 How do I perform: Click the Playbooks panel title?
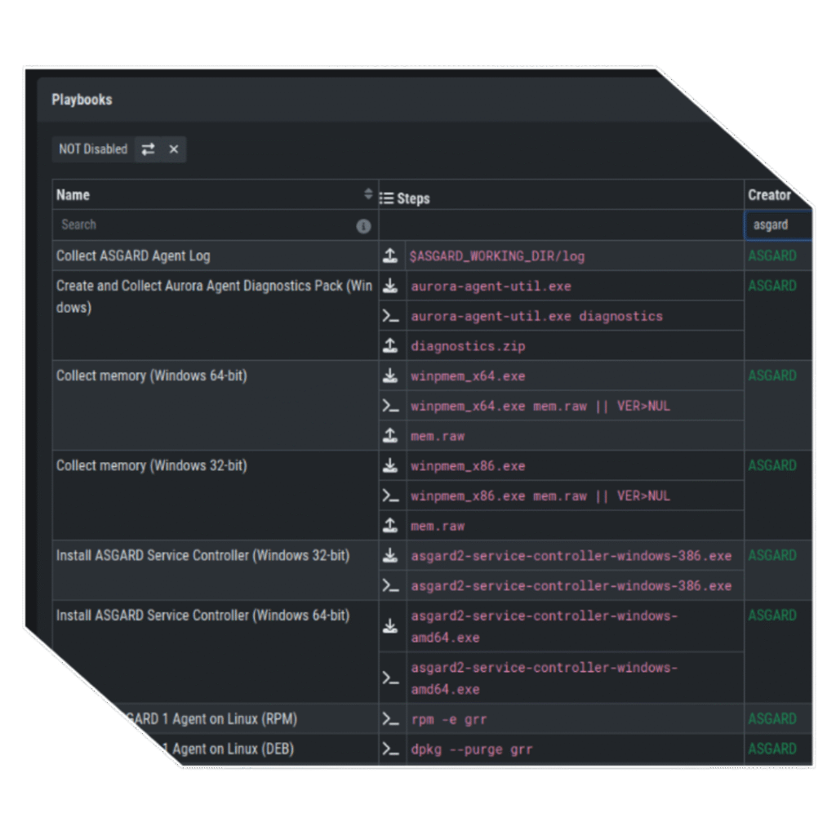pyautogui.click(x=82, y=100)
